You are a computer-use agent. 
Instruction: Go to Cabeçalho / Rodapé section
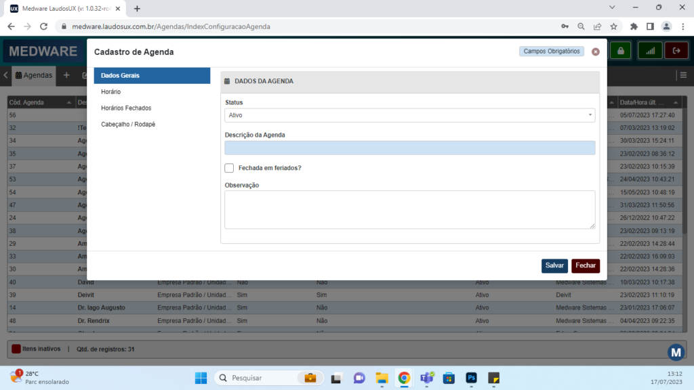coord(128,124)
